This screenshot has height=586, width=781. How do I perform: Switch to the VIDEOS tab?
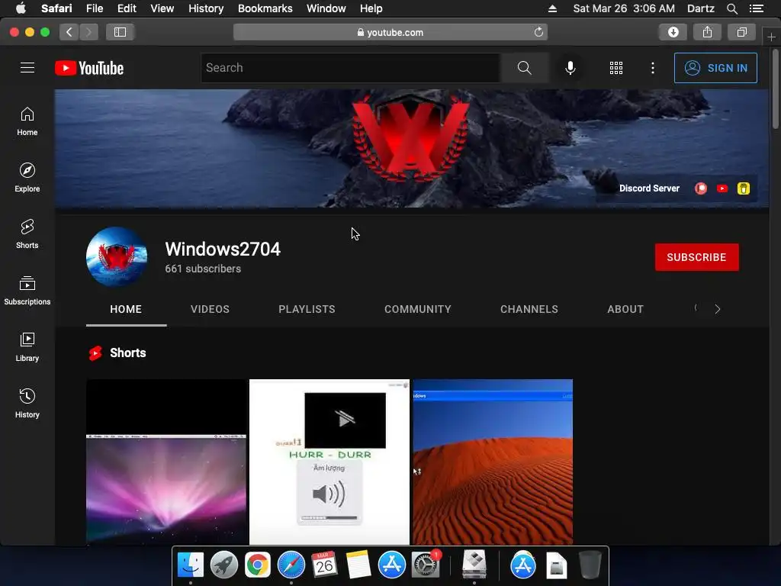210,309
